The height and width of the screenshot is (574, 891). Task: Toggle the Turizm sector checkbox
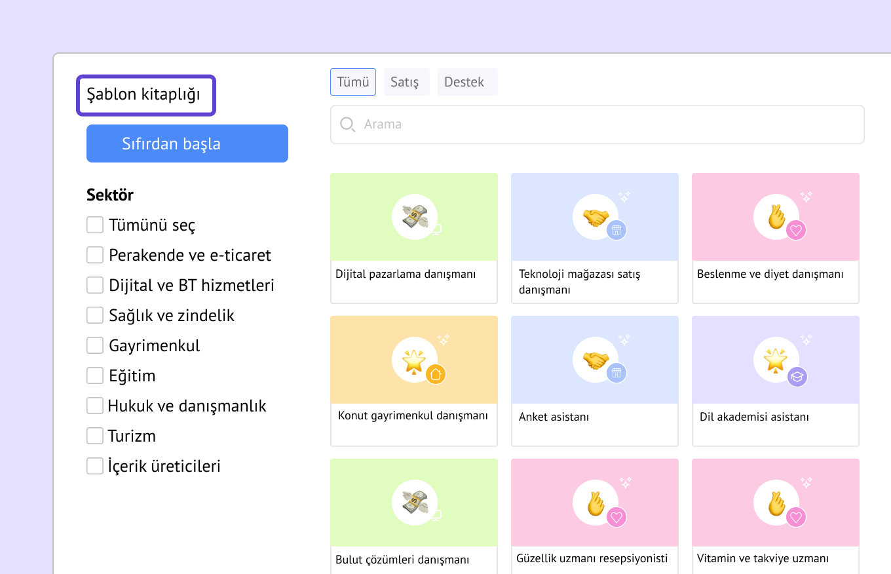click(x=95, y=436)
